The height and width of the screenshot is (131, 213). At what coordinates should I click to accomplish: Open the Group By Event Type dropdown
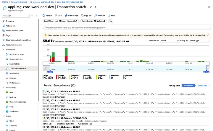pos(199,41)
